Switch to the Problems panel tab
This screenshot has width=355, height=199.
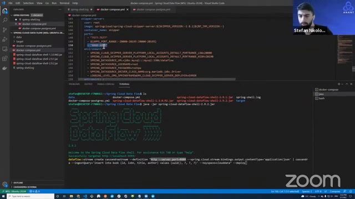(x=74, y=84)
